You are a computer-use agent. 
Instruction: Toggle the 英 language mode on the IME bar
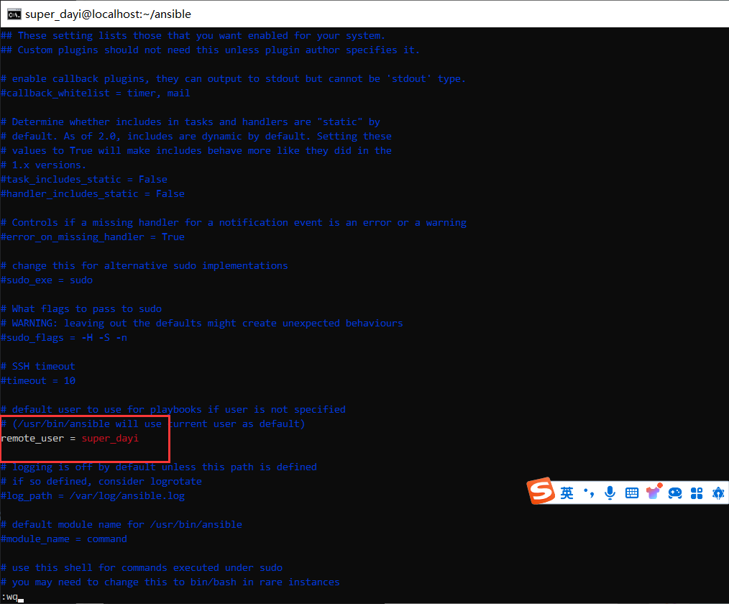click(567, 493)
